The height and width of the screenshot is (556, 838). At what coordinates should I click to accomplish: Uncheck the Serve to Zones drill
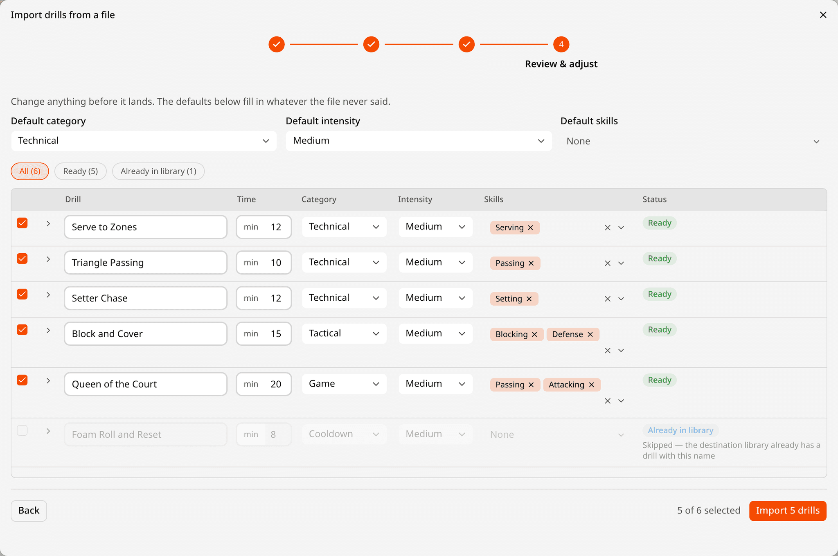[22, 223]
